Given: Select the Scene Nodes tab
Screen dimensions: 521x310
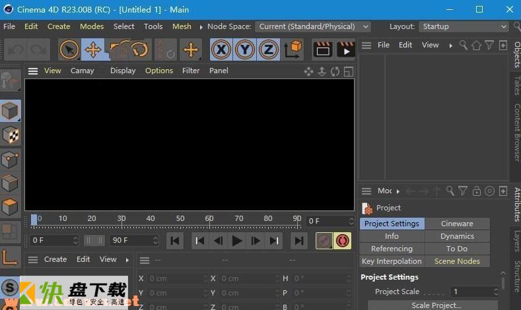Looking at the screenshot, I should click(x=457, y=262).
